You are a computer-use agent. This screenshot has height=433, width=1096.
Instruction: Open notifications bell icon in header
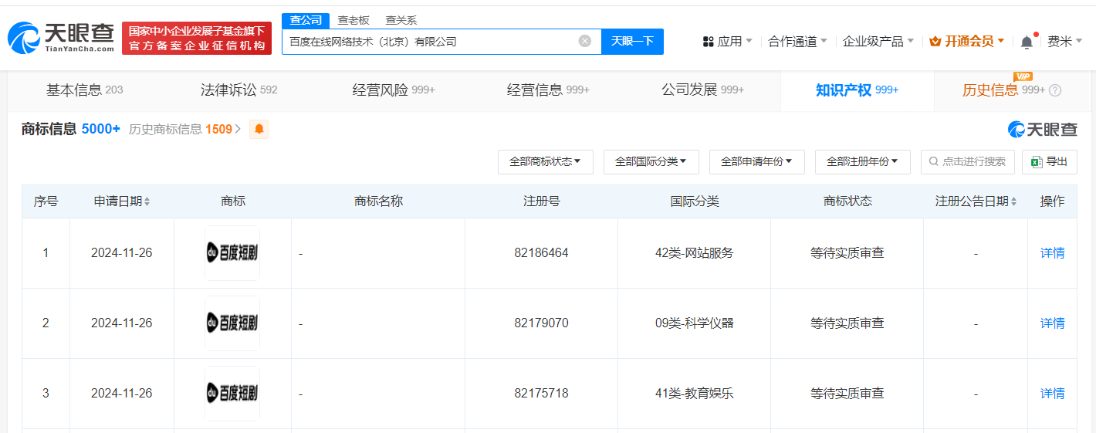pyautogui.click(x=1026, y=42)
